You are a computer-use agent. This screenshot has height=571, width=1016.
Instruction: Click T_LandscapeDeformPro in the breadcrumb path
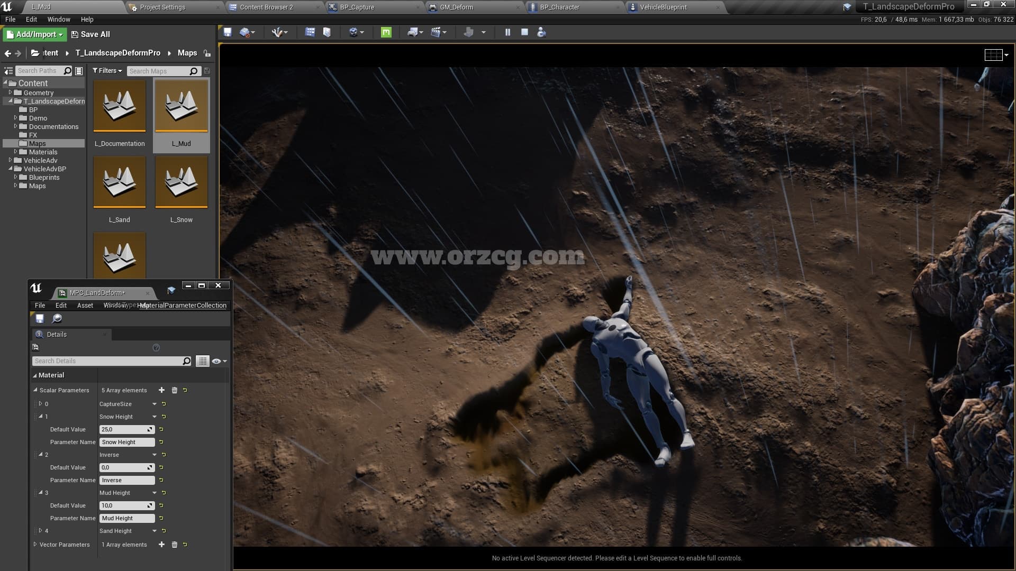(x=117, y=53)
